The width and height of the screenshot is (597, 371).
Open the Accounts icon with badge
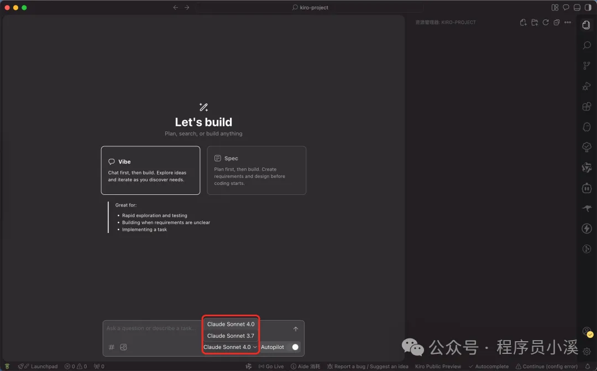[x=587, y=332]
